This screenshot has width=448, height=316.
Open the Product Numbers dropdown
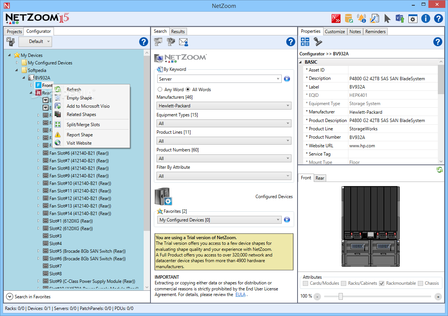pos(224,159)
